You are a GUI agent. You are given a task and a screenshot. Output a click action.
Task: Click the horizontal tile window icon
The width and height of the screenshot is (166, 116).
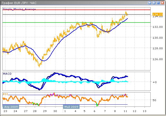tap(154, 3)
